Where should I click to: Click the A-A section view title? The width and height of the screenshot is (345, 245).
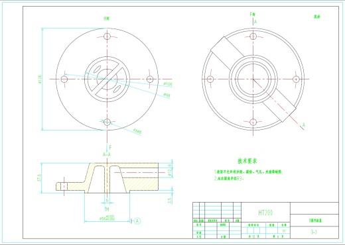(107, 154)
